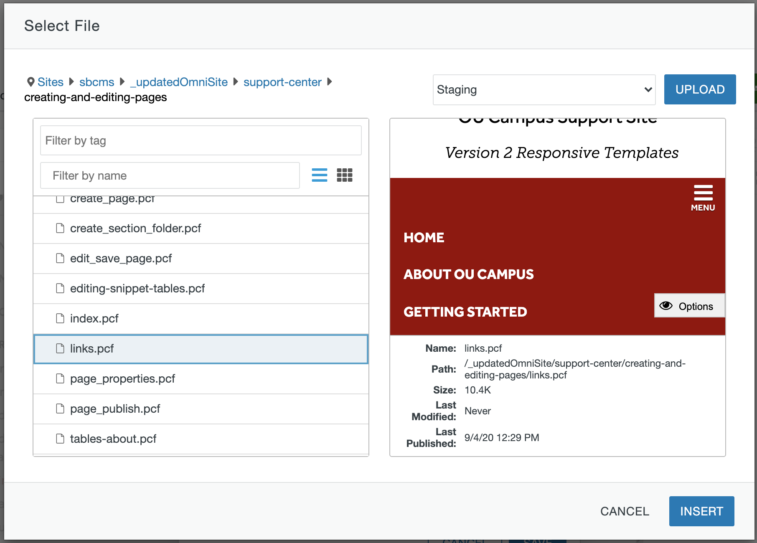
Task: Choose page_properties.pcf file
Action: coord(122,379)
